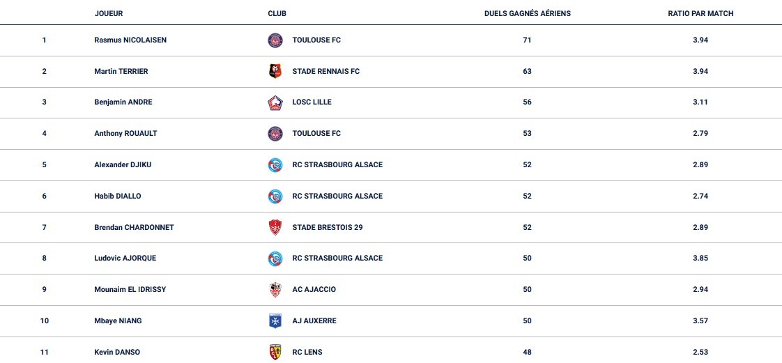Click the Joueur column header
The width and height of the screenshot is (782, 363).
(109, 13)
